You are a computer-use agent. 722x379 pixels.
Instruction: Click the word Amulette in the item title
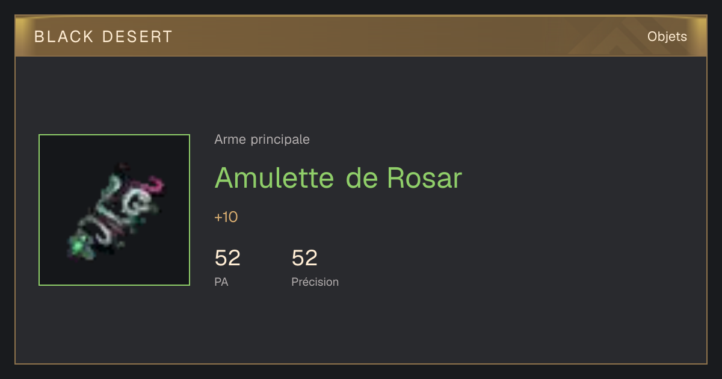coord(274,177)
